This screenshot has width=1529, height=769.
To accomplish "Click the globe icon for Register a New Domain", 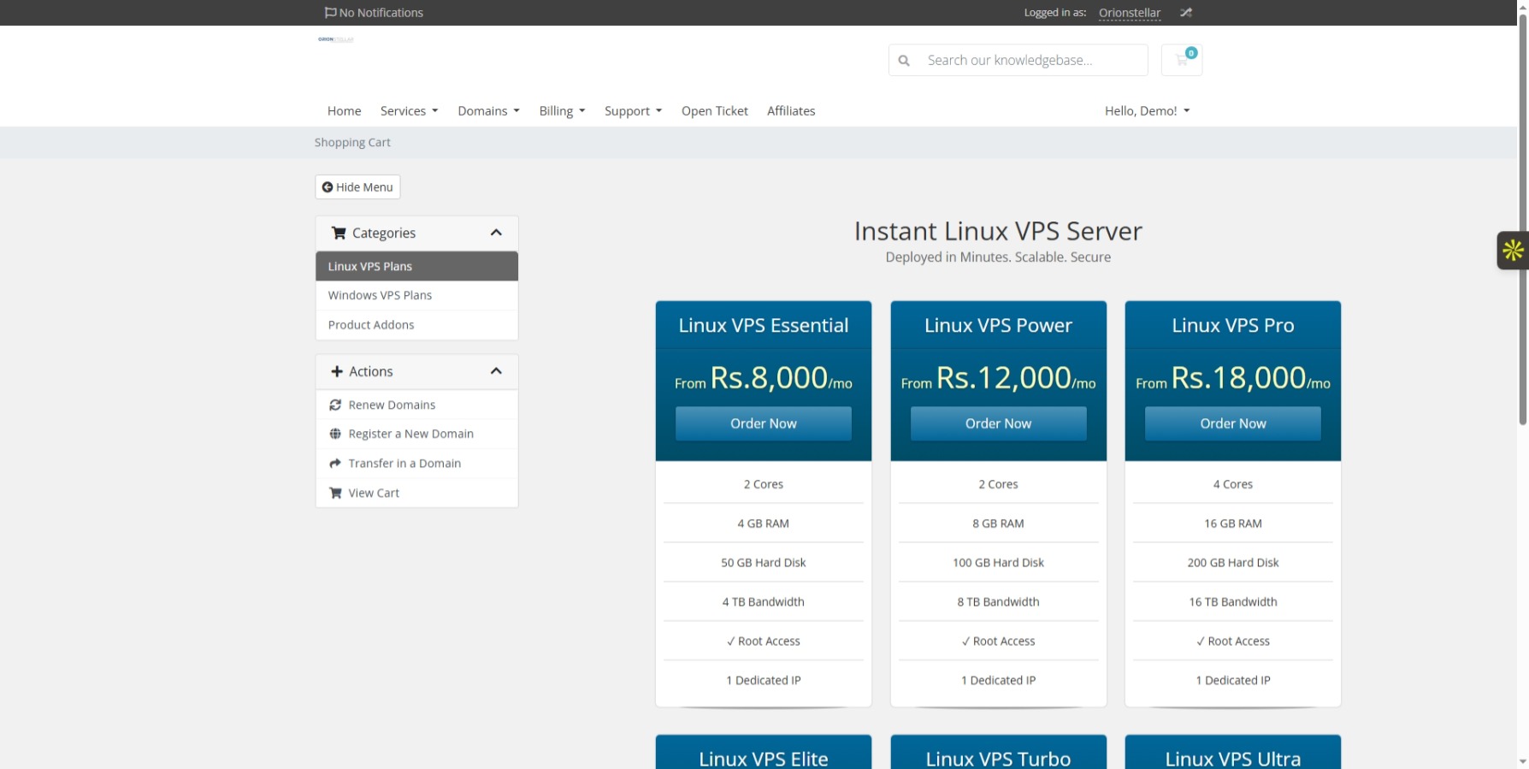I will (x=335, y=434).
